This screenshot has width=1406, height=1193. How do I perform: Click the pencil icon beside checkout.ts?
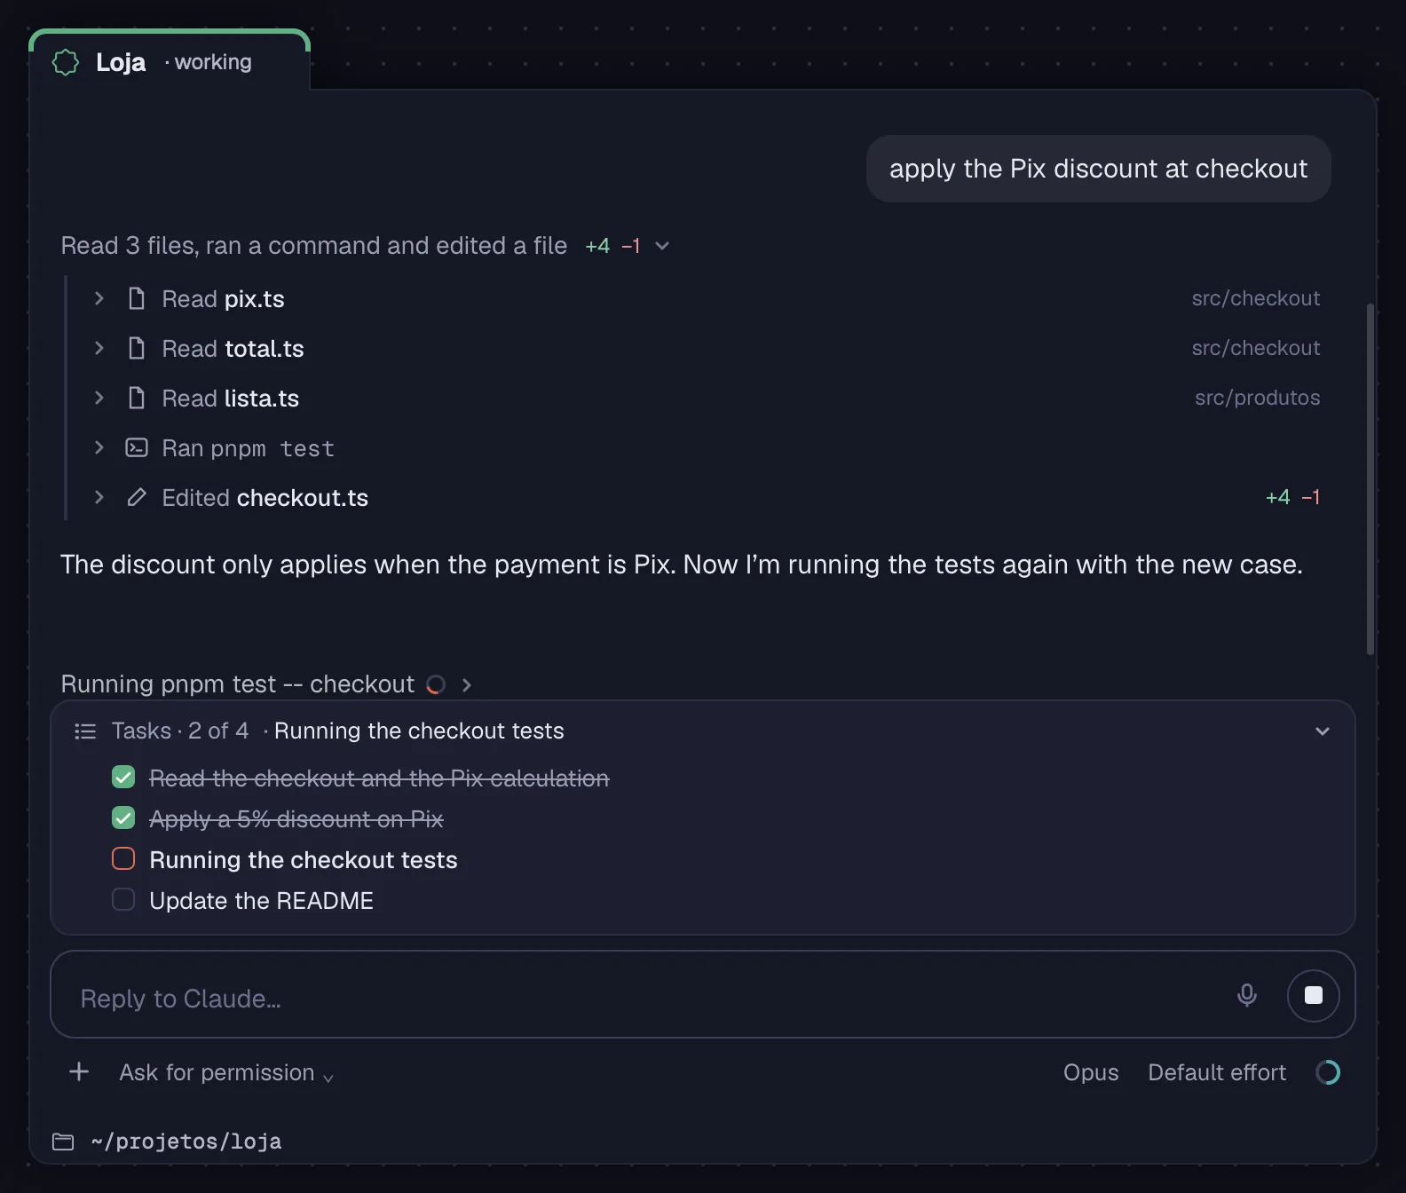[x=137, y=497]
